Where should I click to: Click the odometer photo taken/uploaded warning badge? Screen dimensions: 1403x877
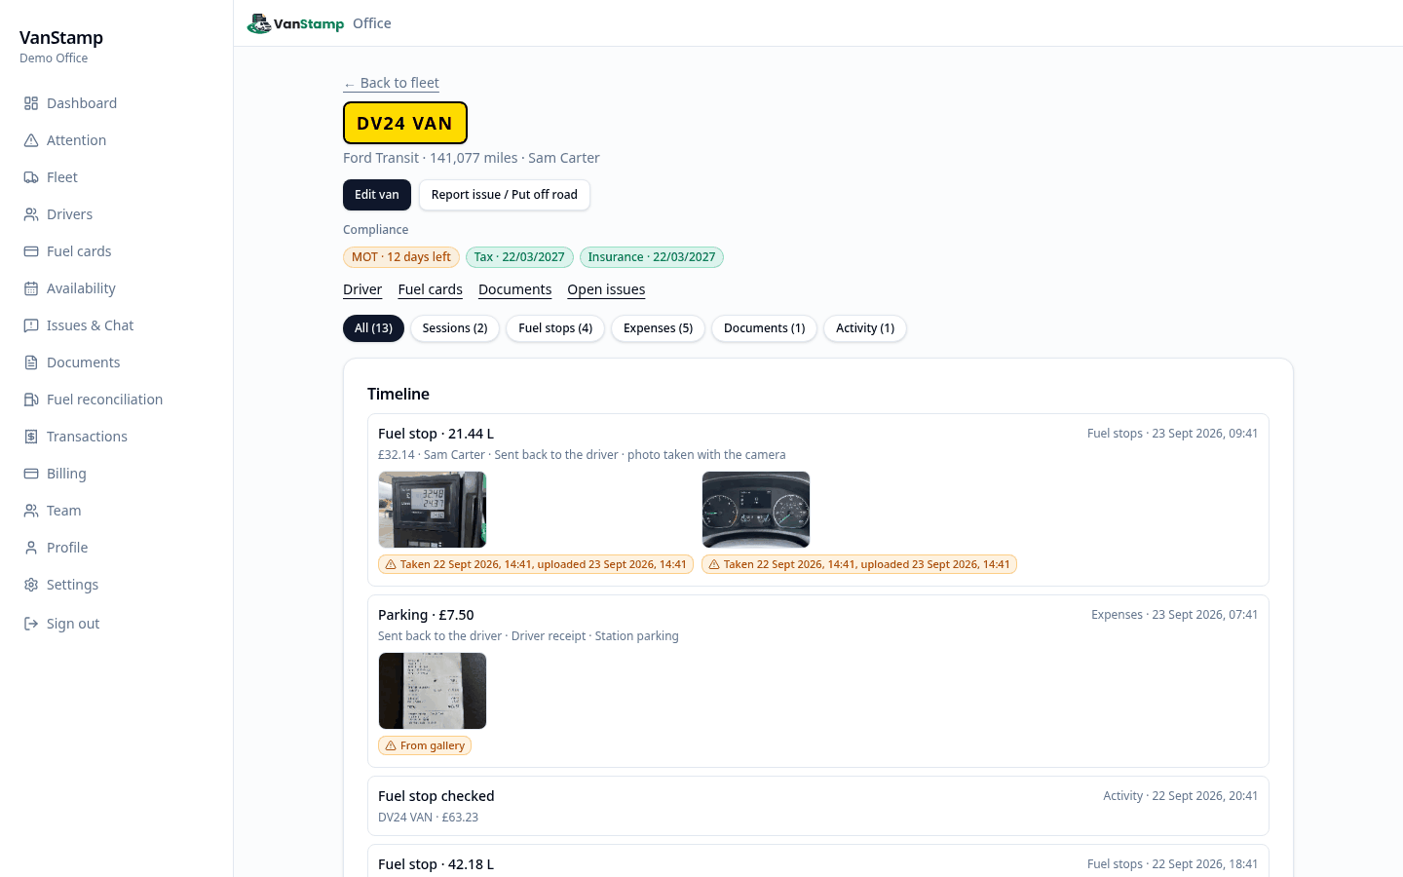(859, 564)
